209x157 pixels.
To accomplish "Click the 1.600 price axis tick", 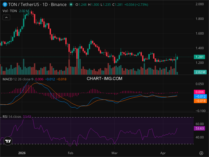I will coord(200,33).
